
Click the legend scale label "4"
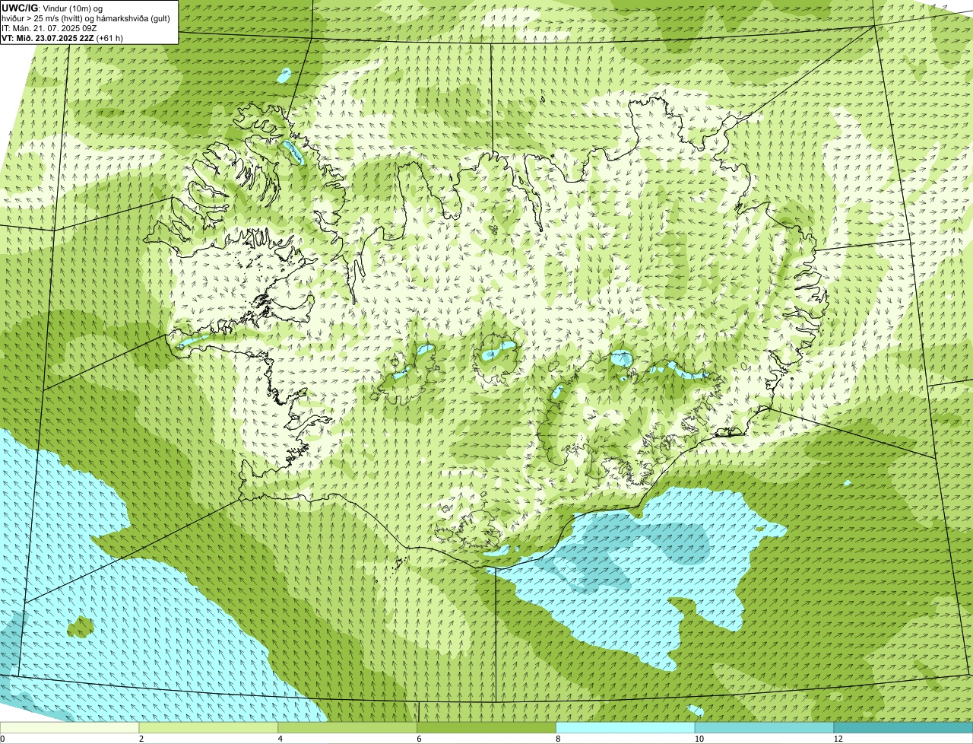(x=280, y=739)
